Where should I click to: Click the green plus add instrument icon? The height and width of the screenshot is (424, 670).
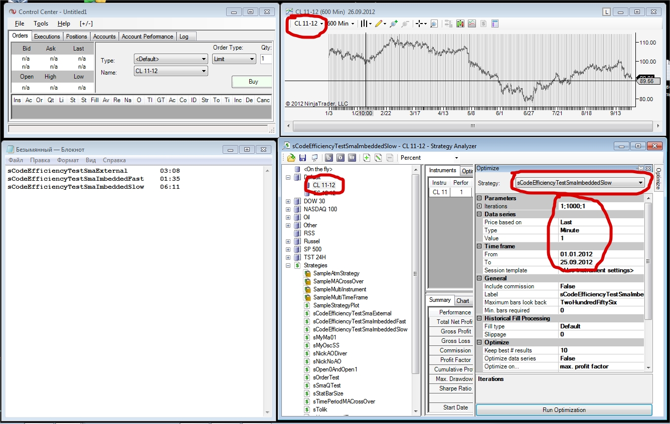click(367, 158)
